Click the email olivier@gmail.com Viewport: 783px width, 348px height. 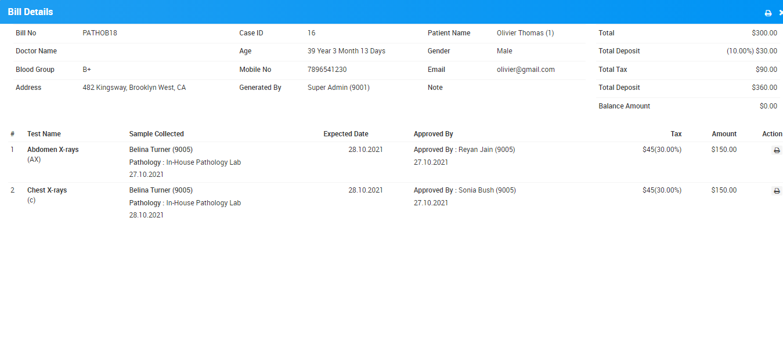tap(525, 70)
